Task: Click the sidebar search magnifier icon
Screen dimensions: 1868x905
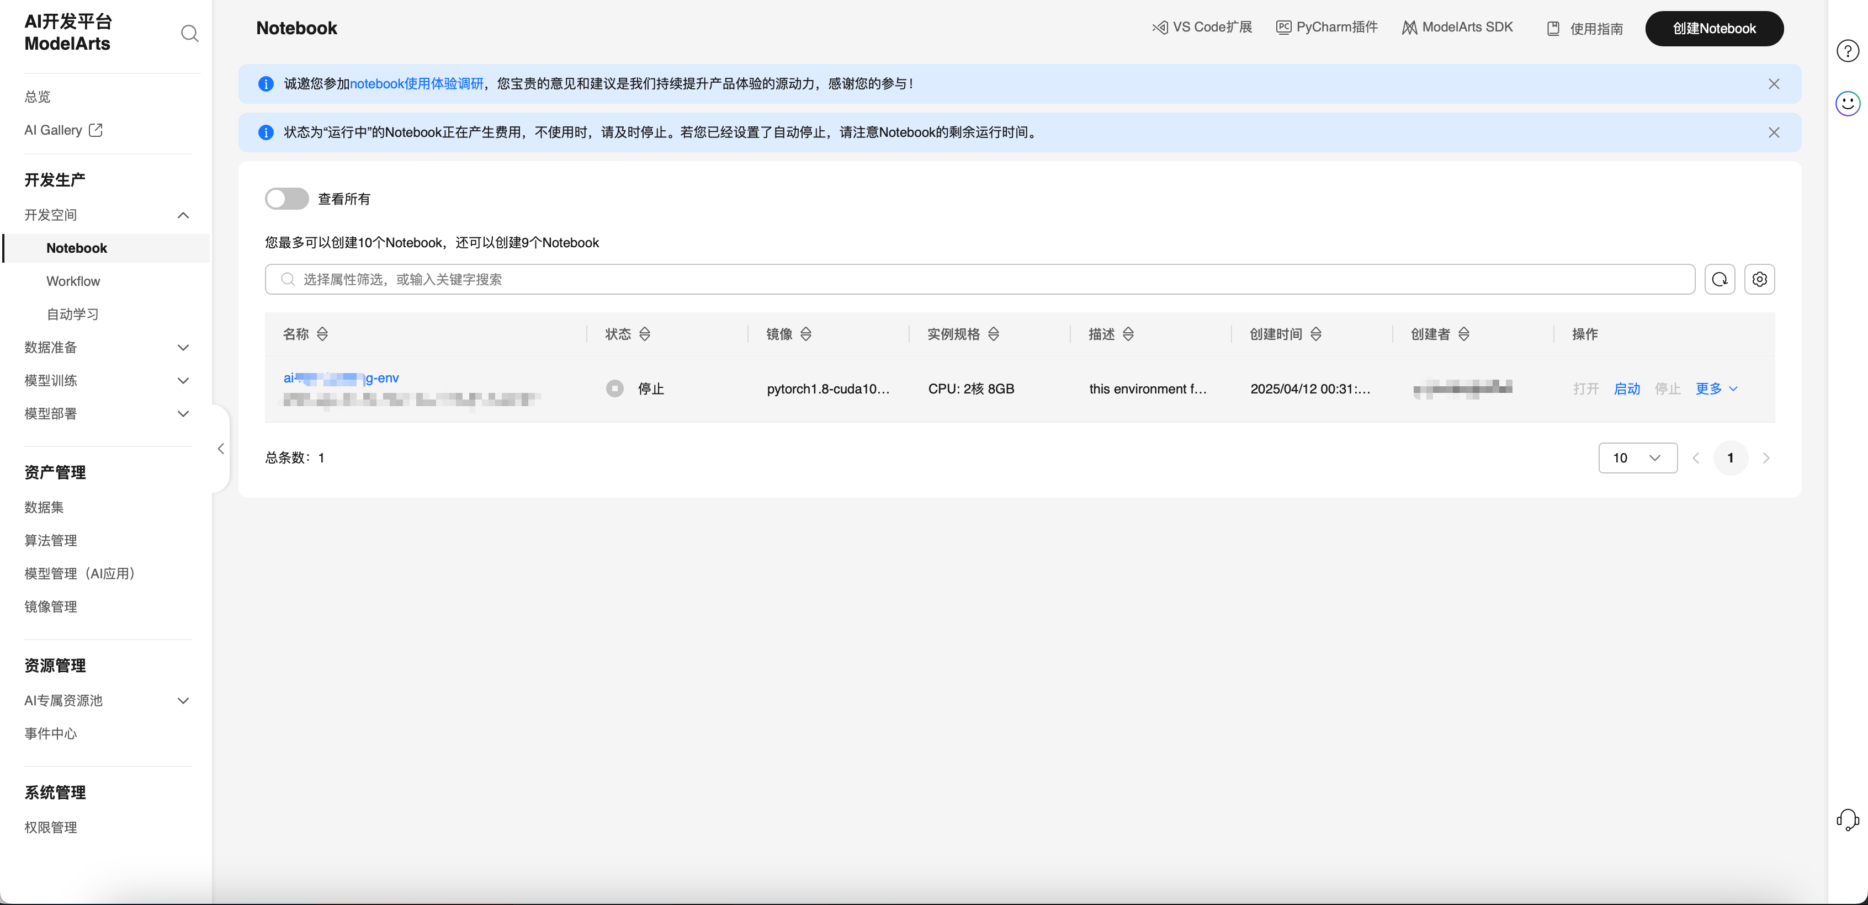Action: click(189, 33)
